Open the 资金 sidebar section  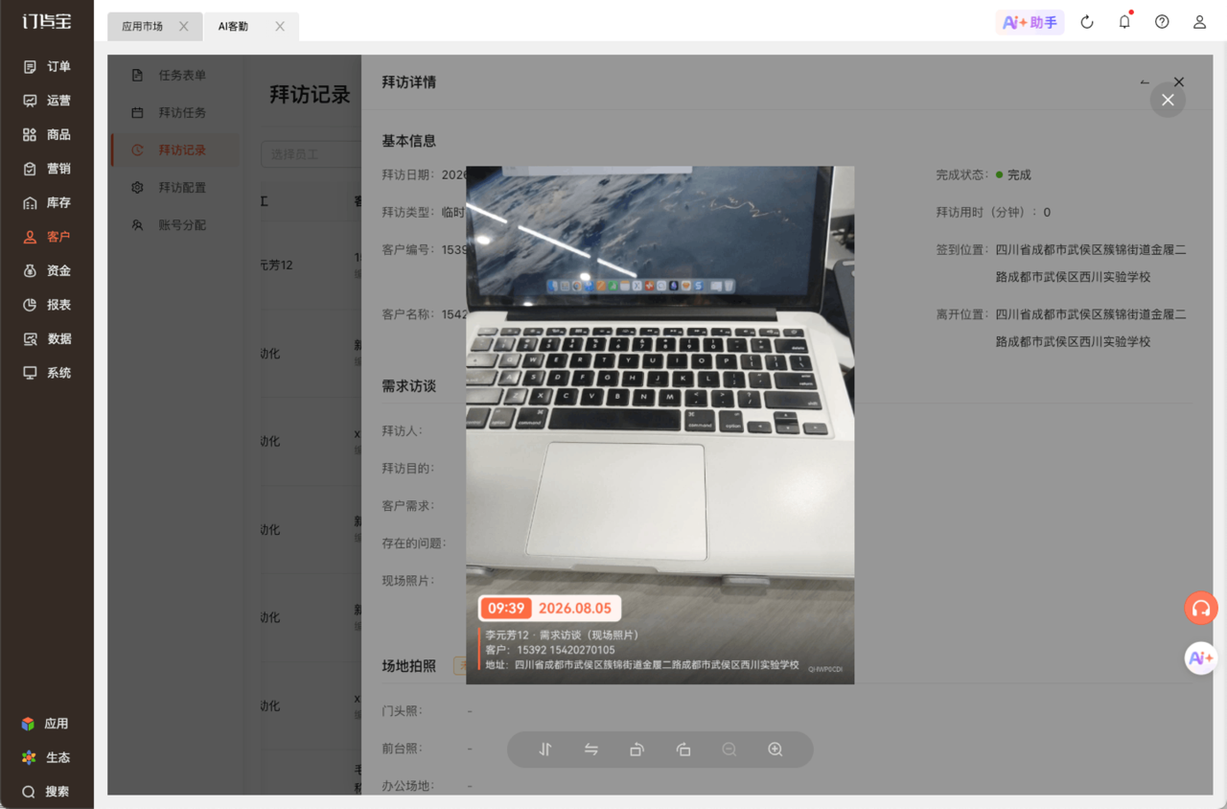click(47, 270)
